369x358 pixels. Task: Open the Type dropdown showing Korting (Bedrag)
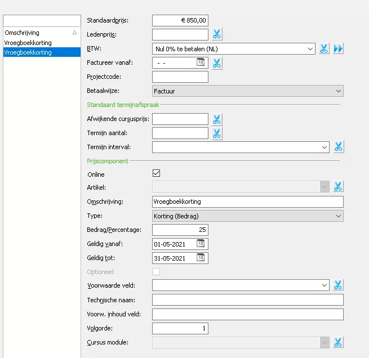(x=247, y=216)
